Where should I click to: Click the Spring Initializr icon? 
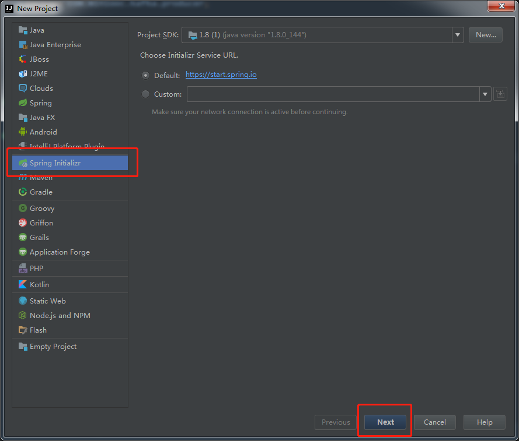pos(23,163)
